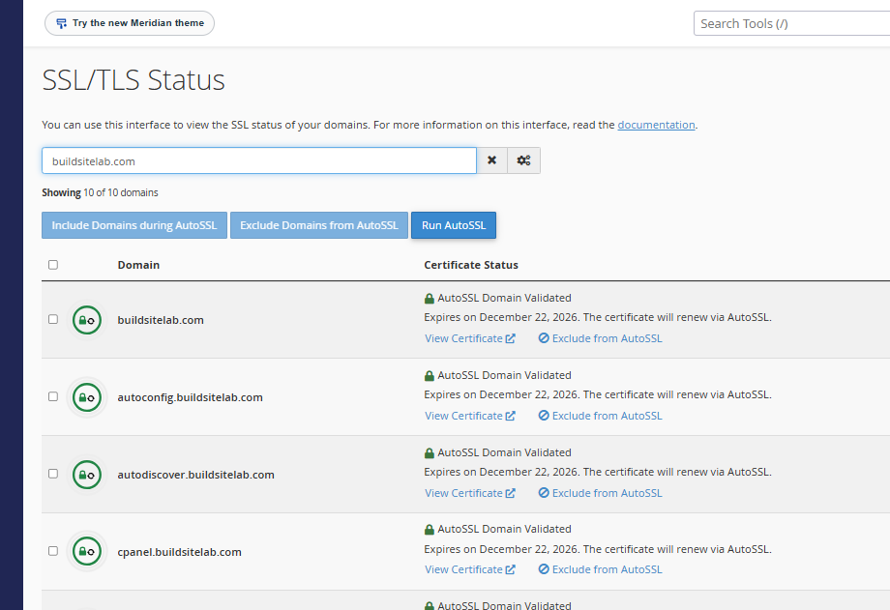View Certificate for autodiscover.buildsitelab.com

pyautogui.click(x=470, y=492)
